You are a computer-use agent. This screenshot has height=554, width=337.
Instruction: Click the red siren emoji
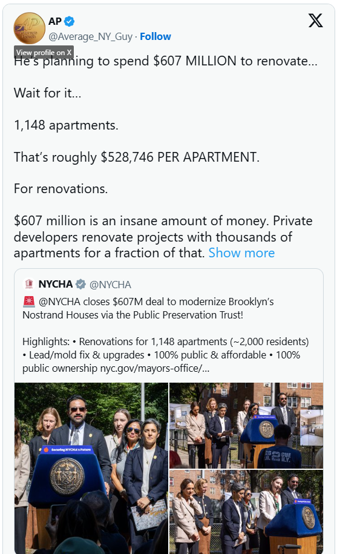tap(29, 302)
